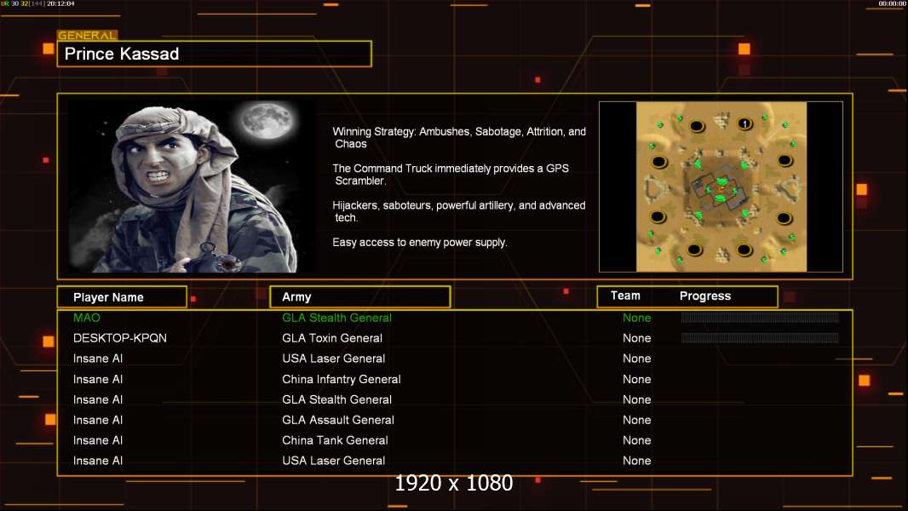Image resolution: width=908 pixels, height=511 pixels.
Task: Click the Army column header
Action: (x=359, y=297)
